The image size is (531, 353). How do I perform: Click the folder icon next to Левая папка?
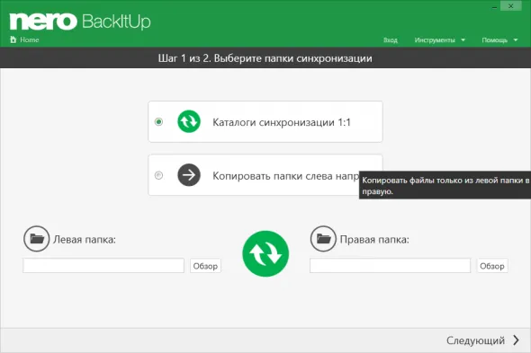pos(37,239)
